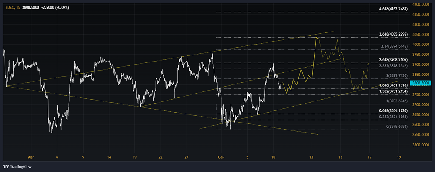Select the 1.382(3751.2154) Fibonacci label
This screenshot has height=172, width=435.
[x=393, y=91]
